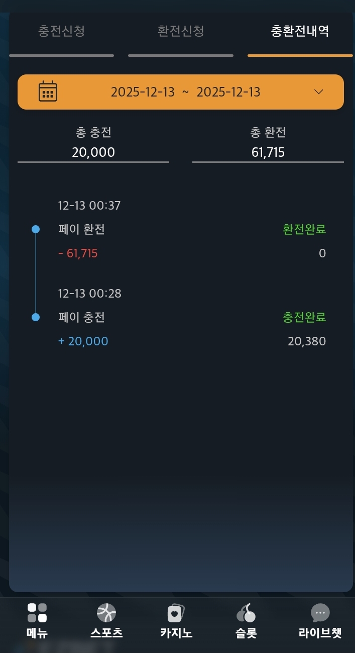355x653 pixels.
Task: Open the 라이브챗 speech bubble icon
Action: pyautogui.click(x=320, y=613)
